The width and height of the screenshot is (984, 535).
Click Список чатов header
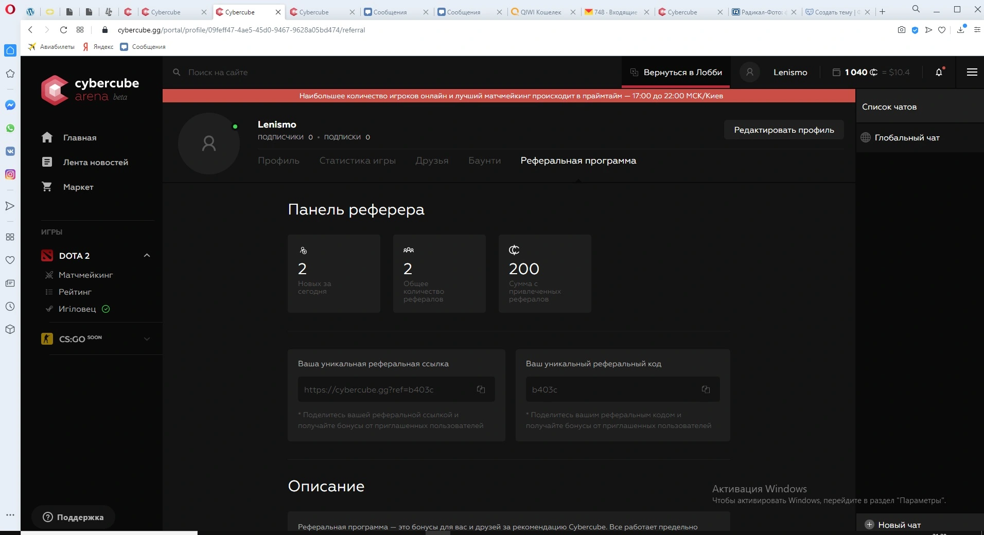[x=889, y=106]
